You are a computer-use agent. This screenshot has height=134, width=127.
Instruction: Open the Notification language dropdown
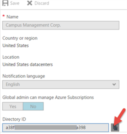(61, 85)
